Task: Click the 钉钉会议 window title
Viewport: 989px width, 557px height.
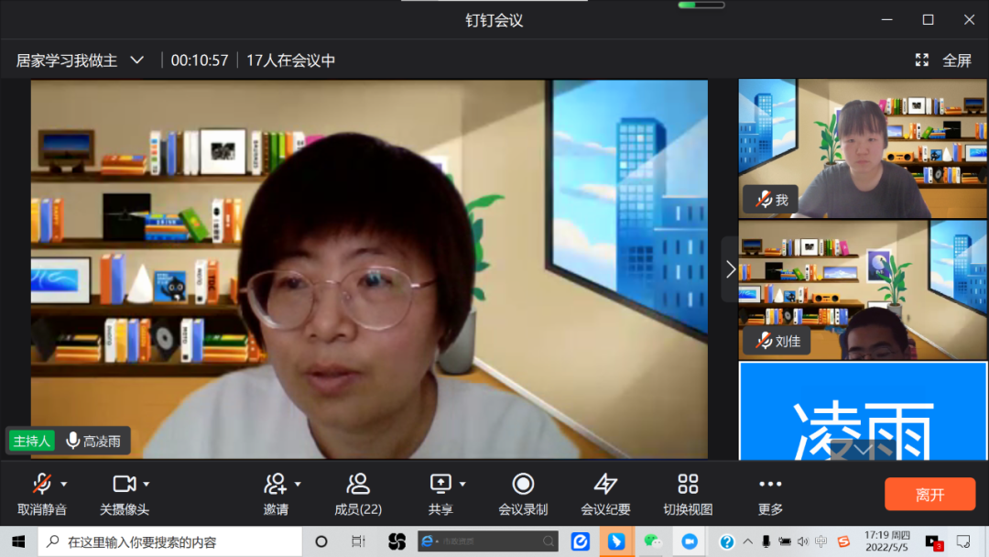Action: (494, 20)
